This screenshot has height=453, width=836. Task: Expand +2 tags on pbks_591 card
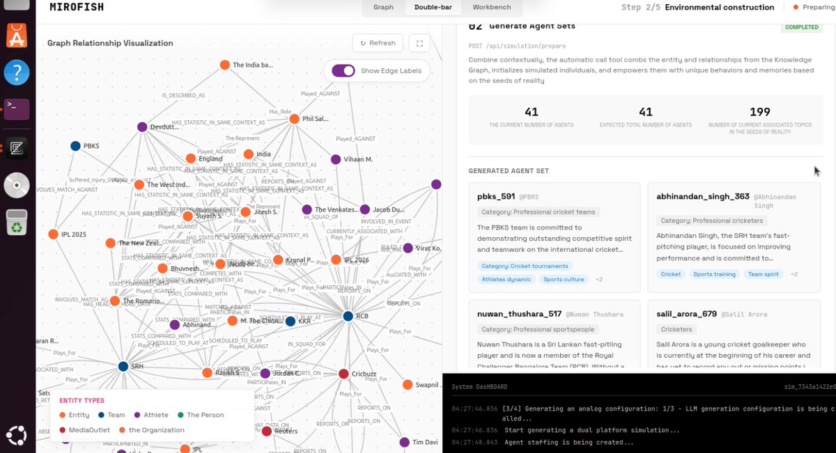click(x=599, y=279)
